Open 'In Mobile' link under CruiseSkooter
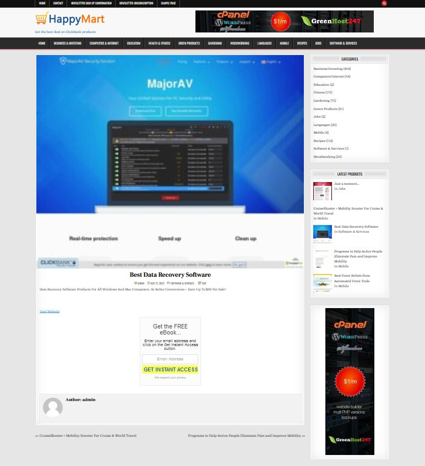The width and height of the screenshot is (425, 466). (x=321, y=218)
